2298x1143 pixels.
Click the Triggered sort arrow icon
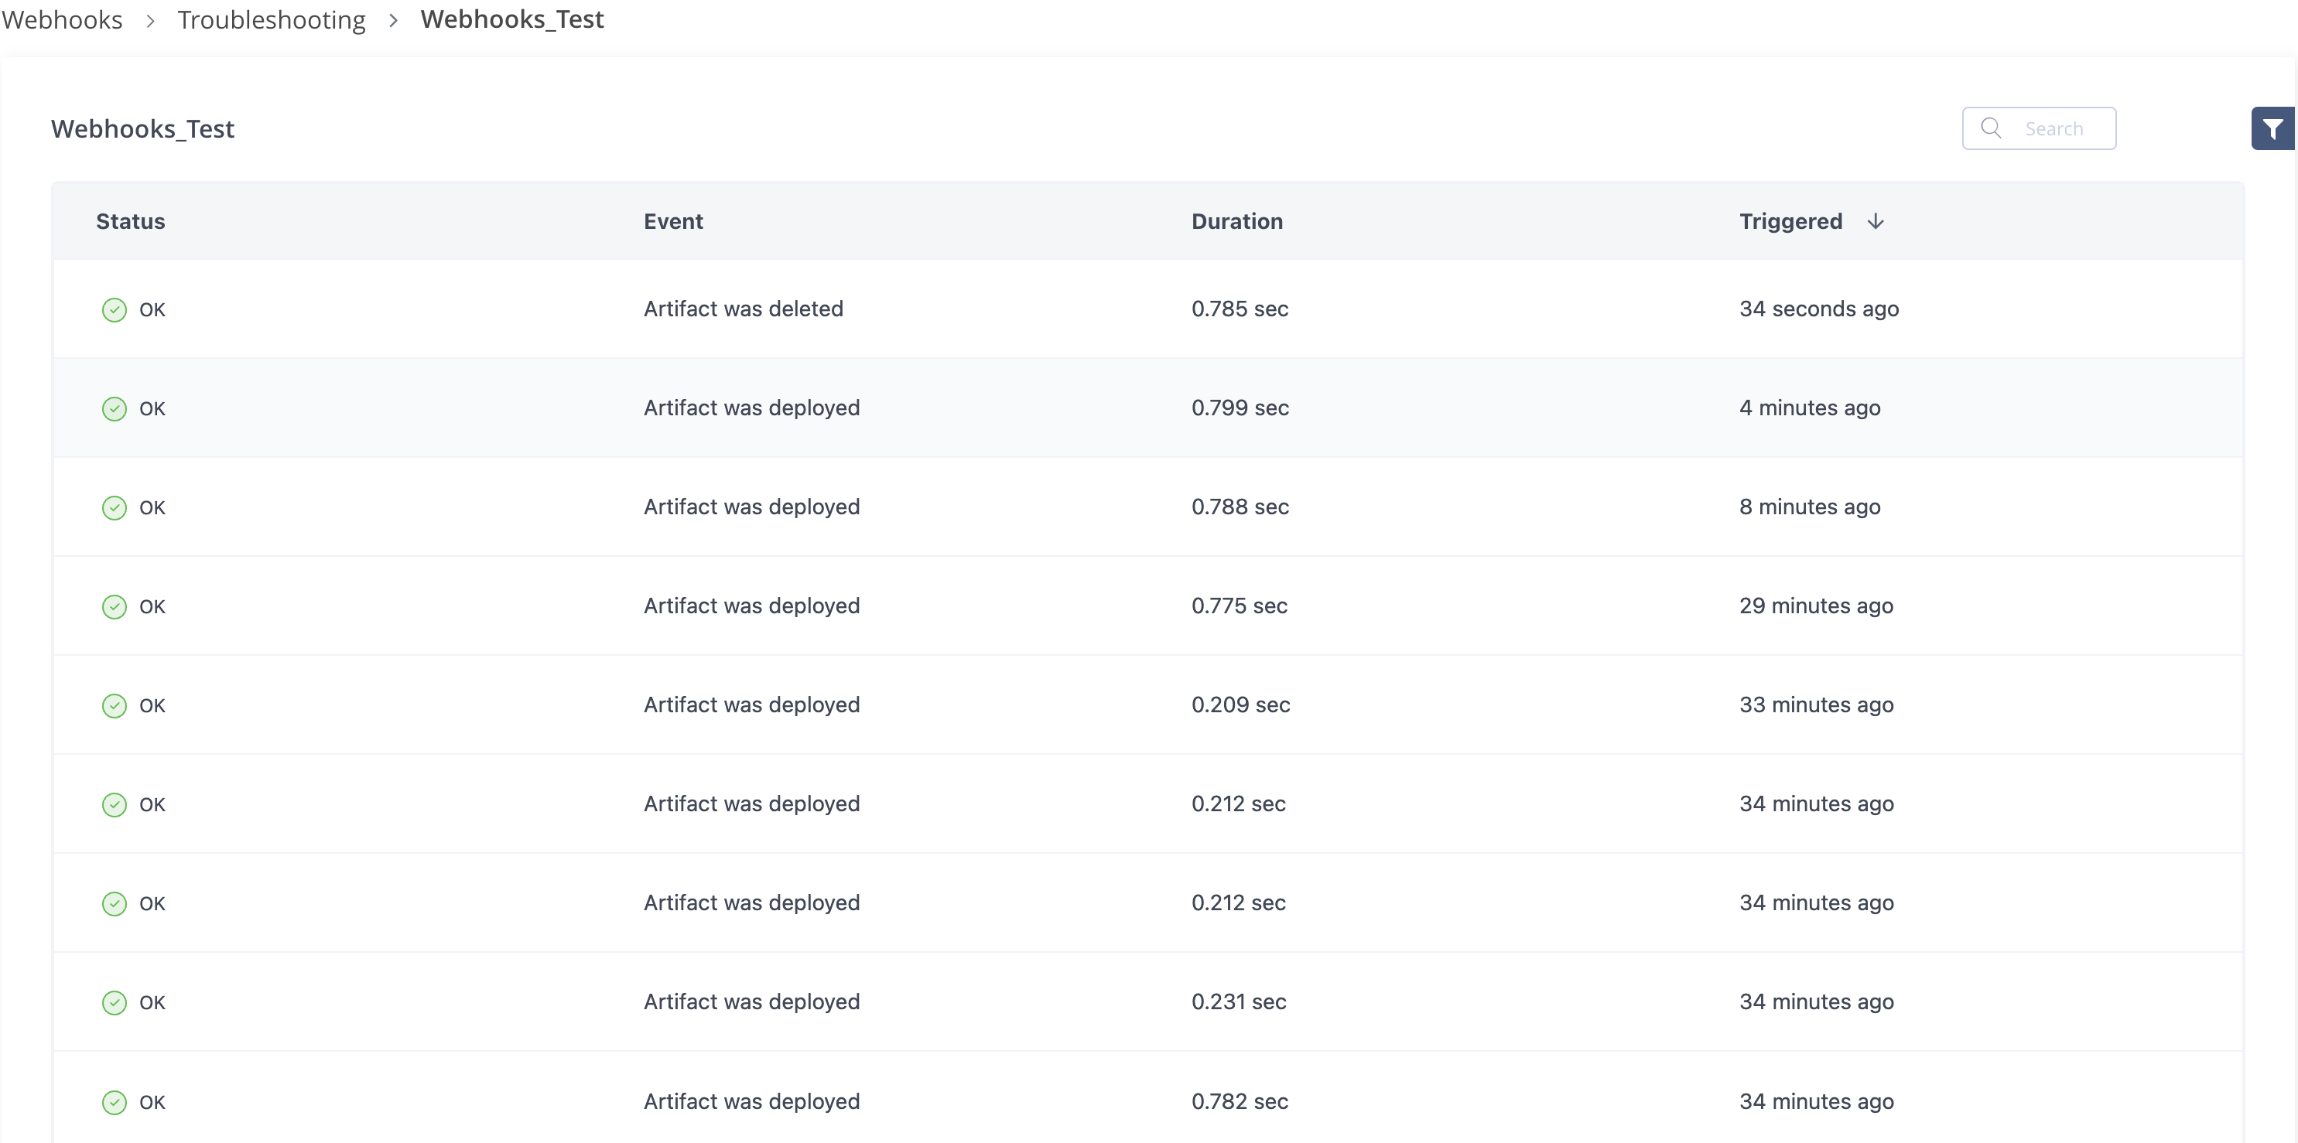click(x=1876, y=221)
